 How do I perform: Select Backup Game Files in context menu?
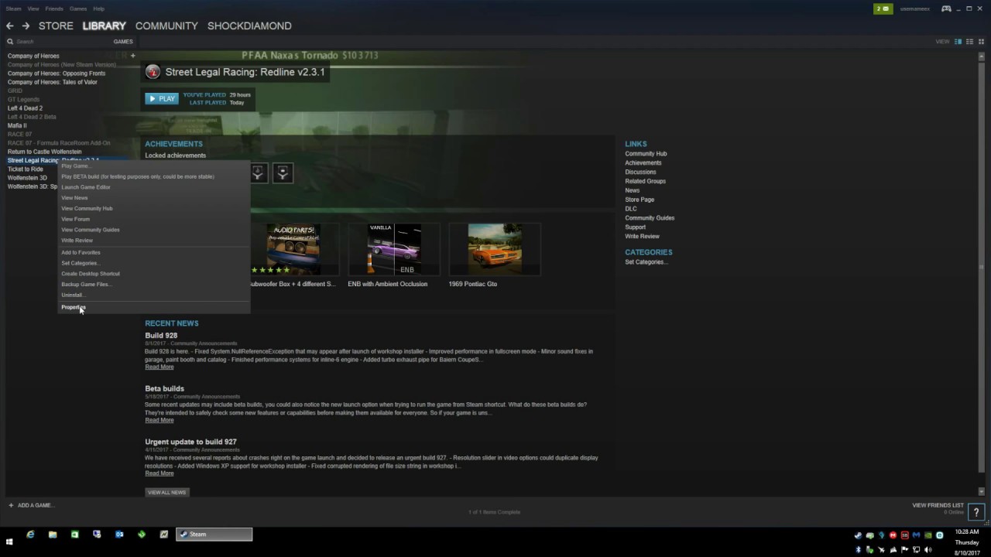click(x=155, y=284)
